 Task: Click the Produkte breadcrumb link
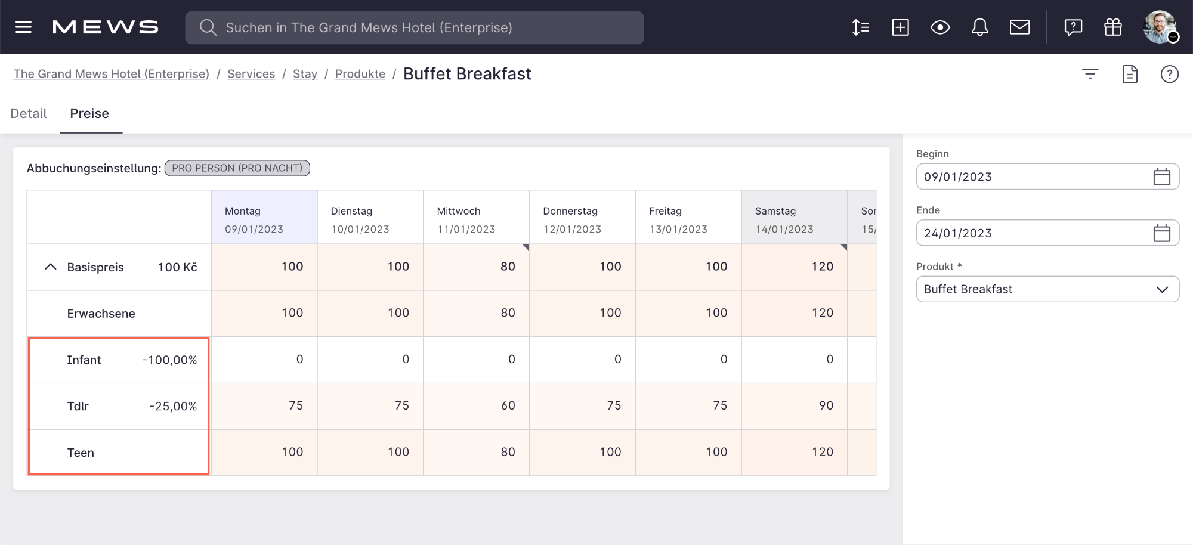point(360,74)
